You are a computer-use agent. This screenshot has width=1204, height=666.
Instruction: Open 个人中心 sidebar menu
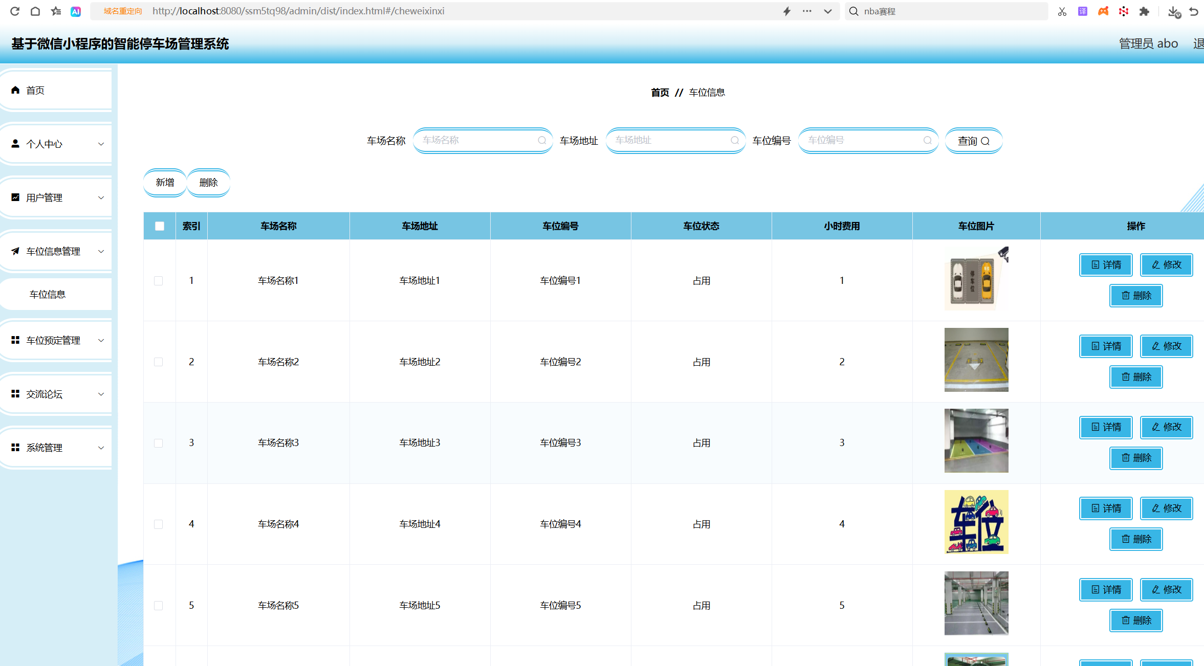[x=56, y=144]
